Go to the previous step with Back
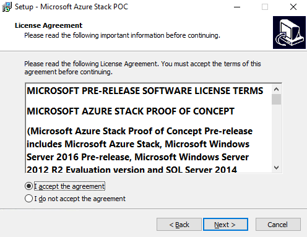Screen dimensions: 307x237 pos(179,225)
